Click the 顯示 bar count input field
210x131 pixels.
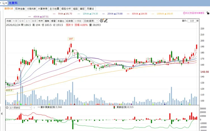(x=192, y=21)
